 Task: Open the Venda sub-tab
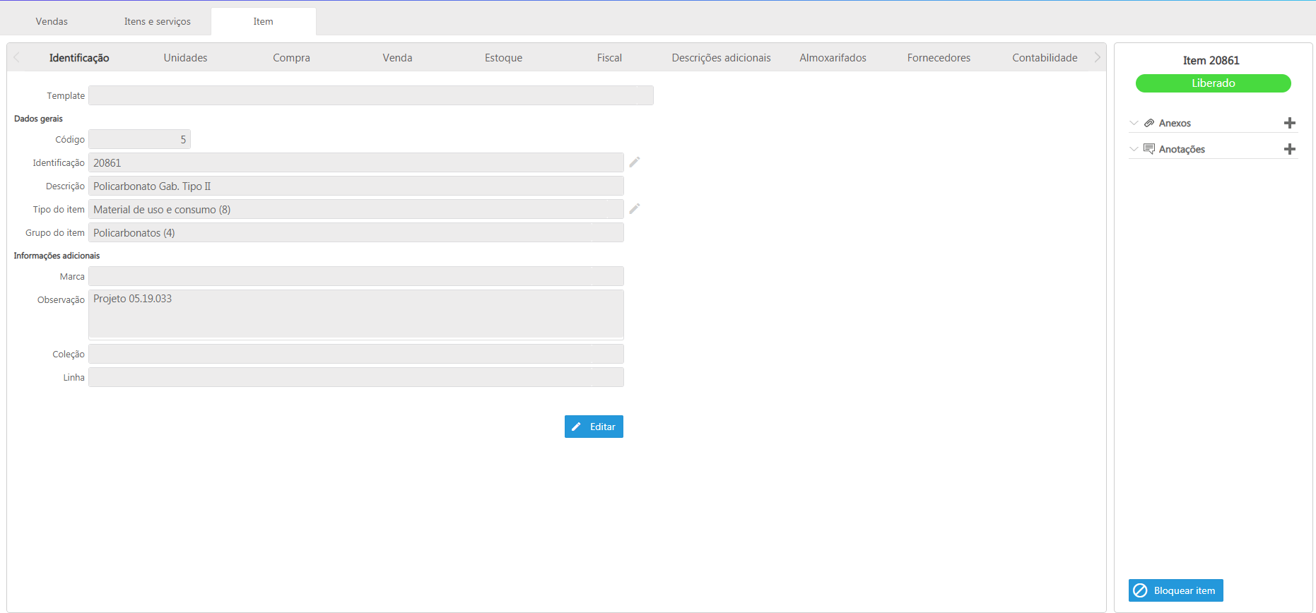click(x=398, y=58)
